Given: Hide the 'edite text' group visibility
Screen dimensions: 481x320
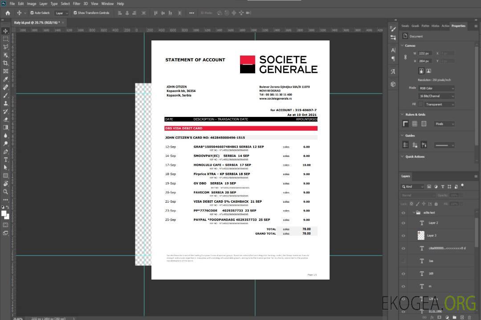Looking at the screenshot, I should (x=404, y=213).
